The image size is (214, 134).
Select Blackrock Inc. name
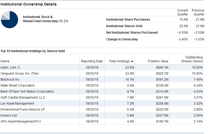click(10, 80)
